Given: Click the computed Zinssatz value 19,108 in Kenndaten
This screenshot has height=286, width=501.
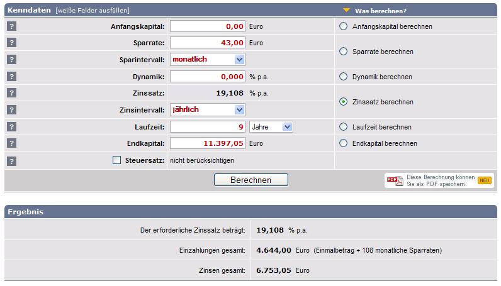Looking at the screenshot, I should coord(230,93).
